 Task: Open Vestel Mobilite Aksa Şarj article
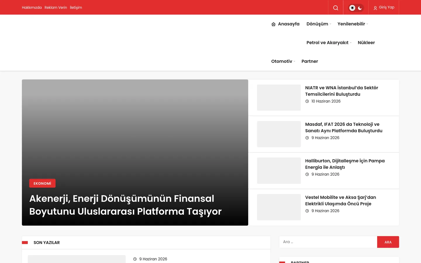(341, 200)
